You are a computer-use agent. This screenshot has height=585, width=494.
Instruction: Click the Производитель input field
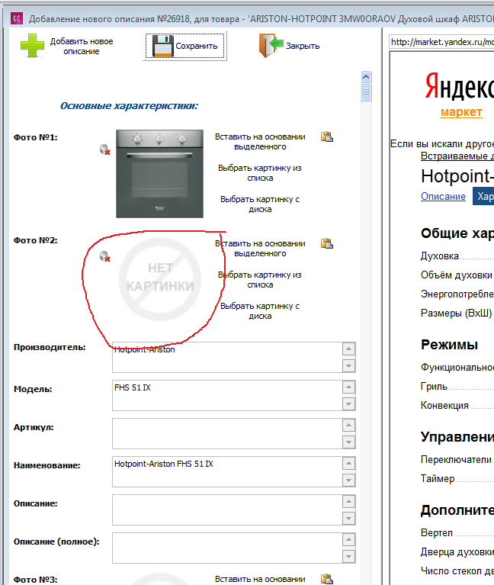pyautogui.click(x=227, y=358)
